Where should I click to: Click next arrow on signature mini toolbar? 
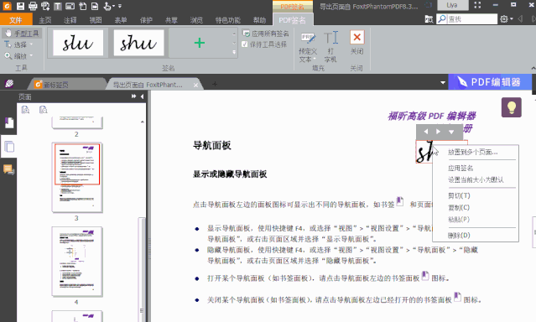pyautogui.click(x=438, y=132)
